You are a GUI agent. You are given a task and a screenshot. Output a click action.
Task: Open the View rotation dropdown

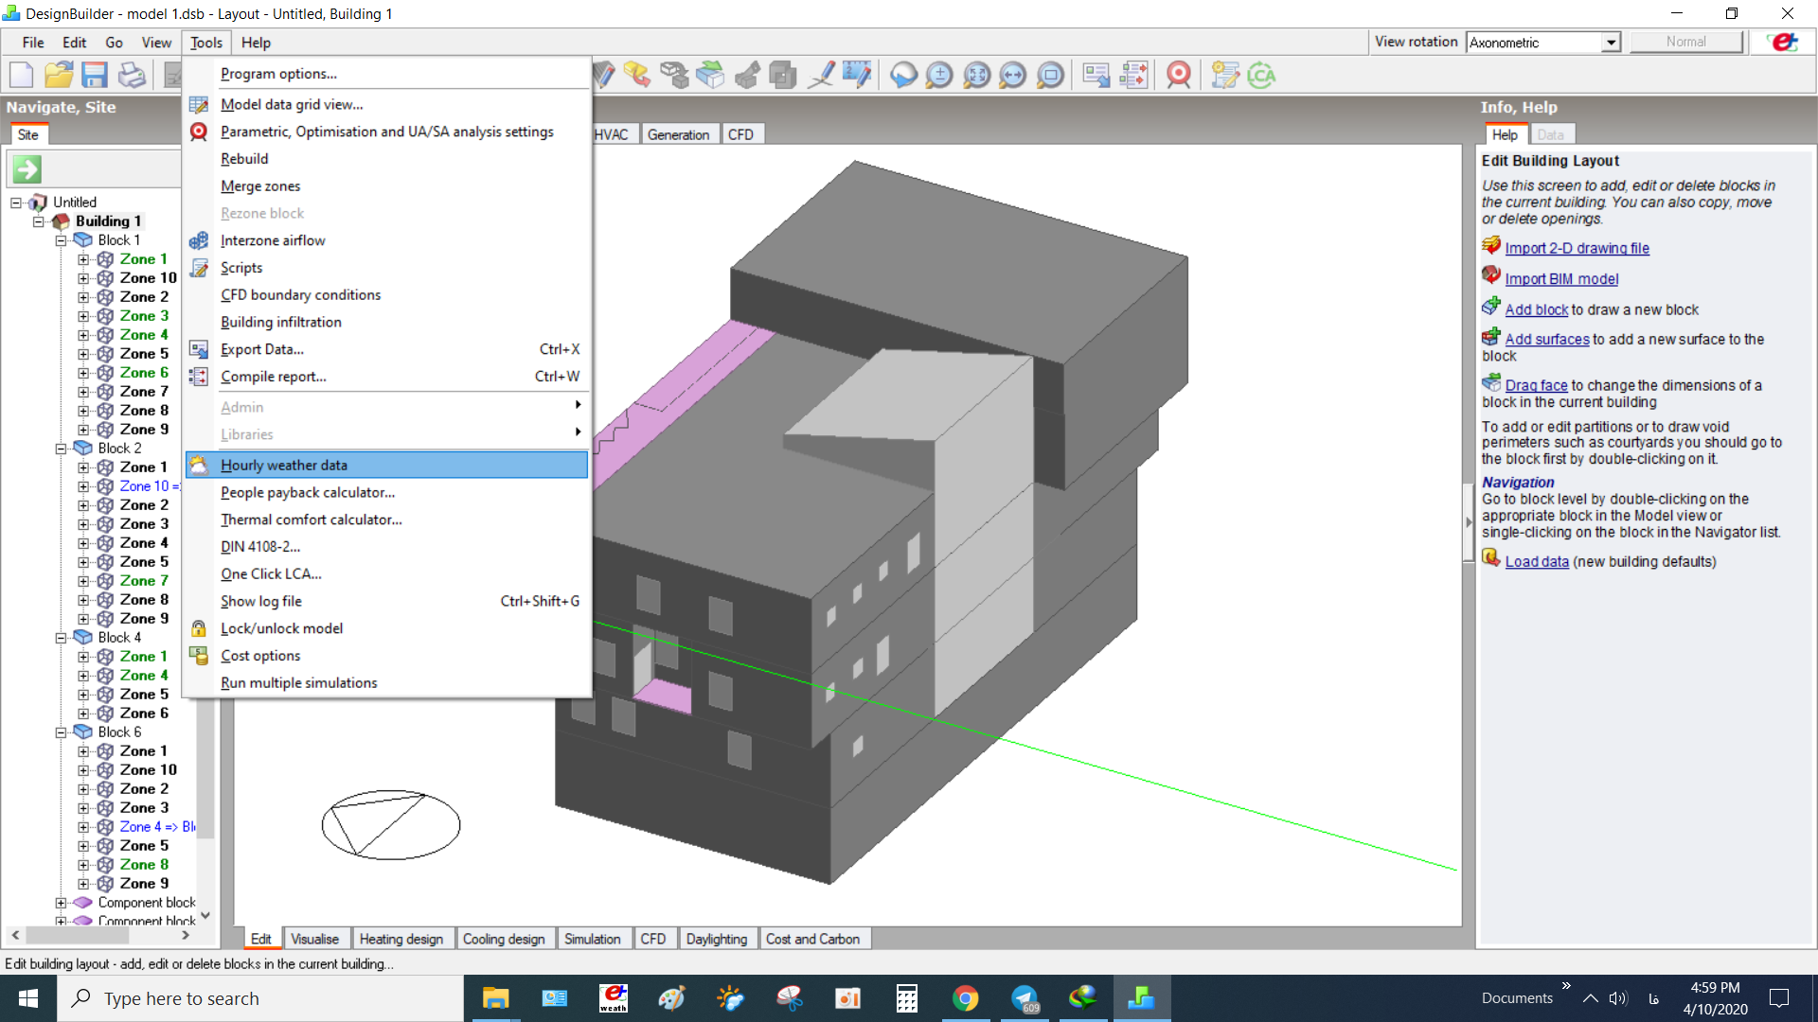point(1611,43)
